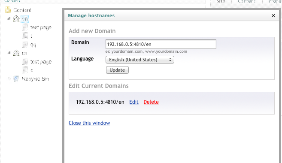Select the t tree item
282x163 pixels.
coord(31,36)
